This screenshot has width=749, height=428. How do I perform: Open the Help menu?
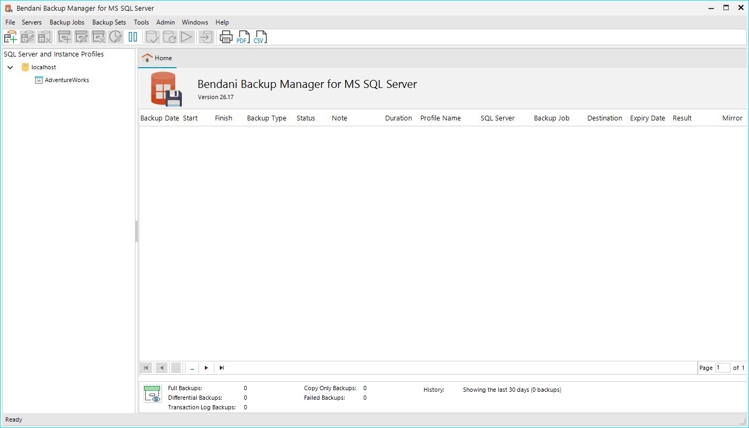222,22
